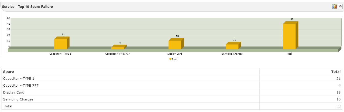This screenshot has width=344, height=112.
Task: Click the value 10 in the table
Action: click(x=339, y=99)
